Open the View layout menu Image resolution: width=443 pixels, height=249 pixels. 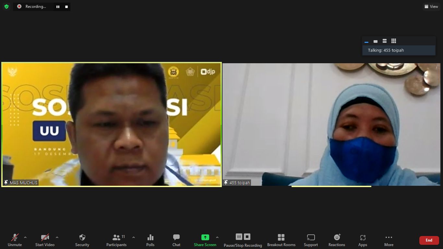point(431,6)
